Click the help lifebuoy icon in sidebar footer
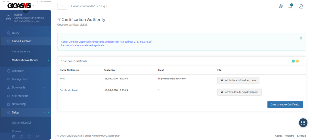312x140 pixels. 13,136
